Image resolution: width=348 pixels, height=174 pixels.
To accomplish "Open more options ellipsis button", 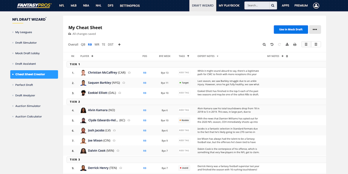I will pyautogui.click(x=315, y=29).
